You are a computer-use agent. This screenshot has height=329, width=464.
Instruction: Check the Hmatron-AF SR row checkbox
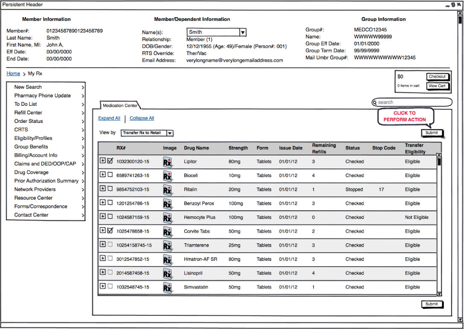pos(110,258)
